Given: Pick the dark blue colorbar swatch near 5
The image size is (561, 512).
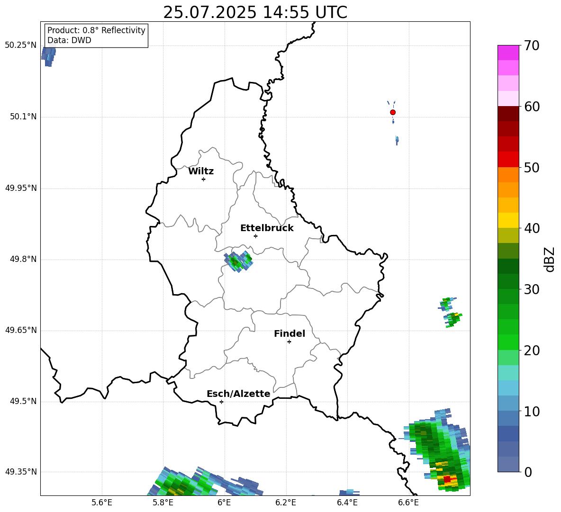Looking at the screenshot, I should click(x=508, y=434).
